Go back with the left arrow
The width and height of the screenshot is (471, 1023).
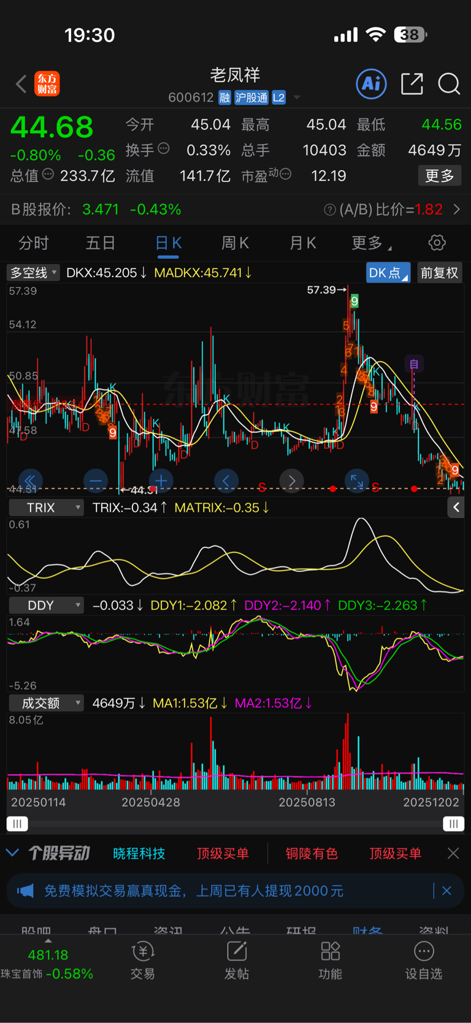pos(21,84)
